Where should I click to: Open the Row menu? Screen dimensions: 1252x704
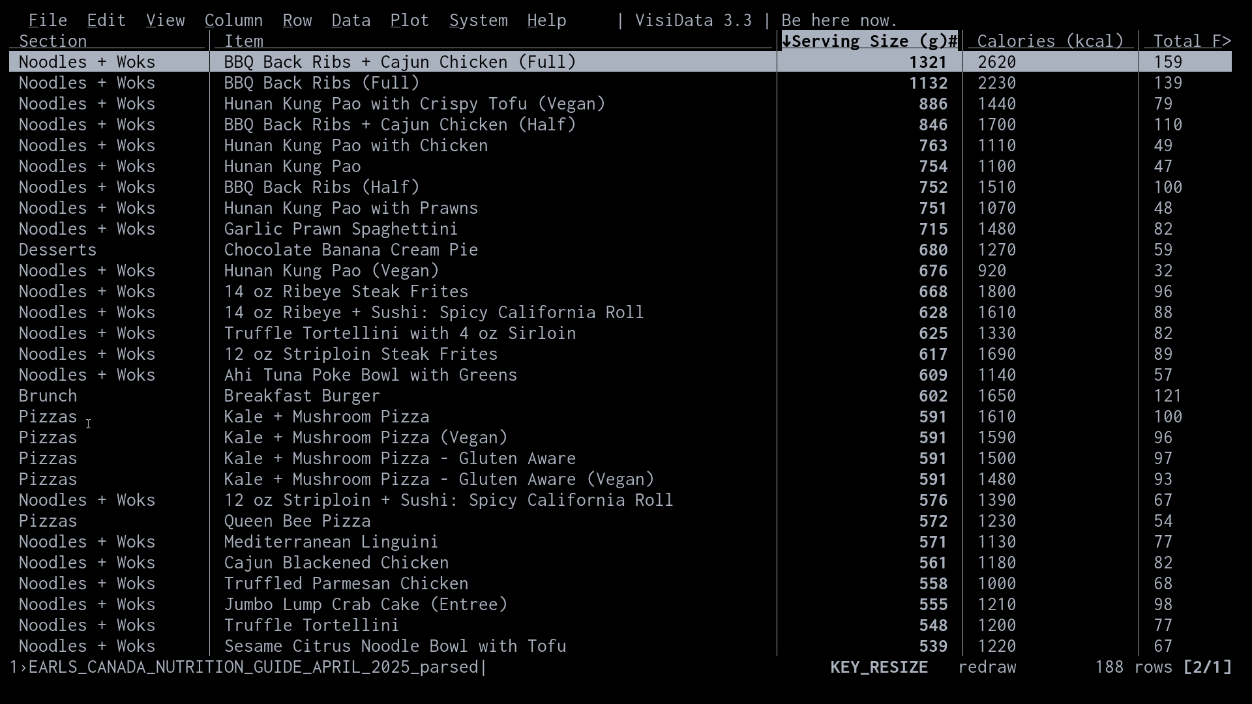(x=297, y=20)
